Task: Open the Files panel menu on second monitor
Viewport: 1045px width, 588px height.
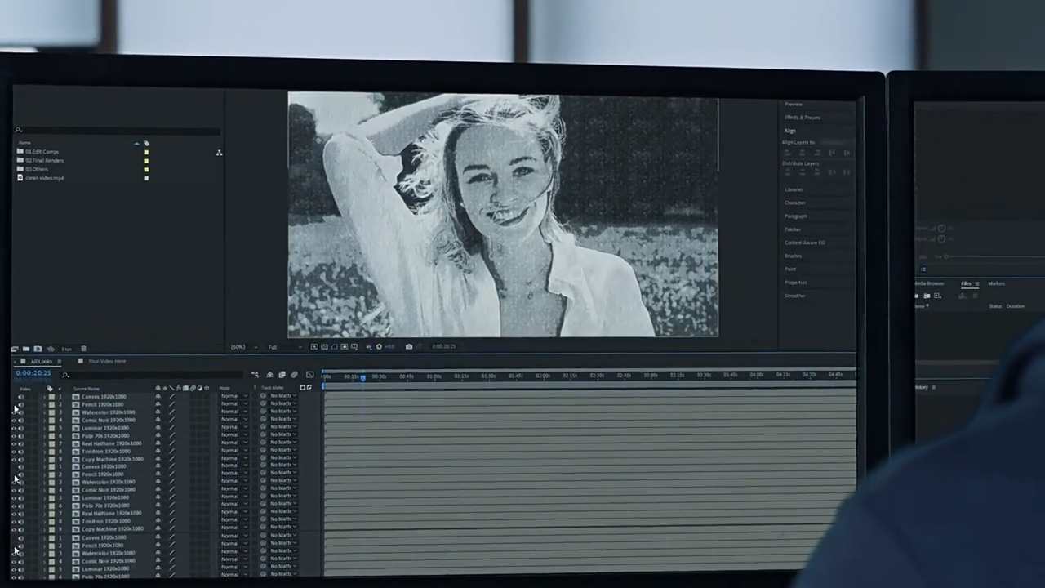Action: pos(977,283)
